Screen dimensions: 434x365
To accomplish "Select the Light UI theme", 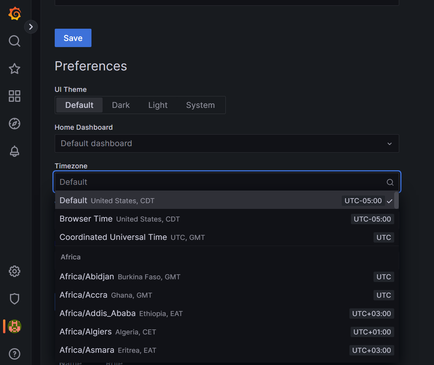I will 158,105.
